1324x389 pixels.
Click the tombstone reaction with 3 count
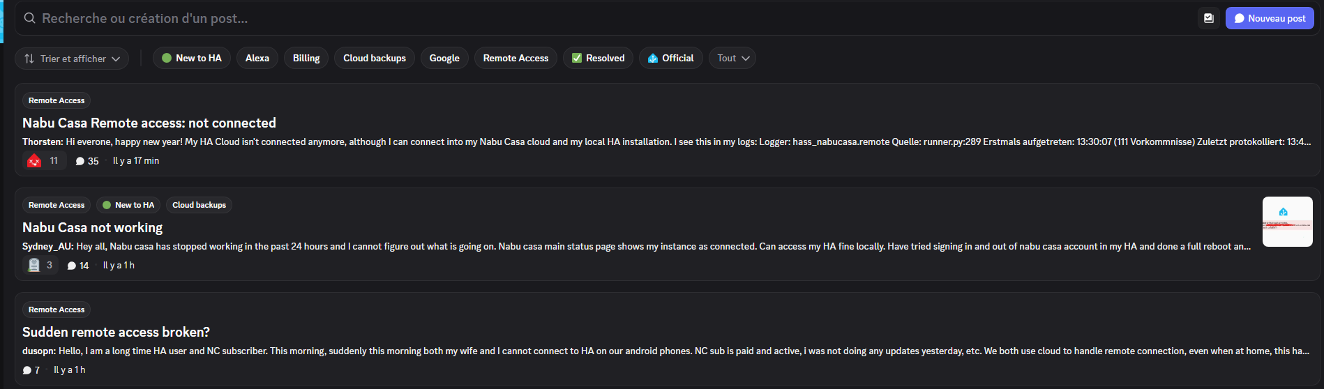pos(34,266)
